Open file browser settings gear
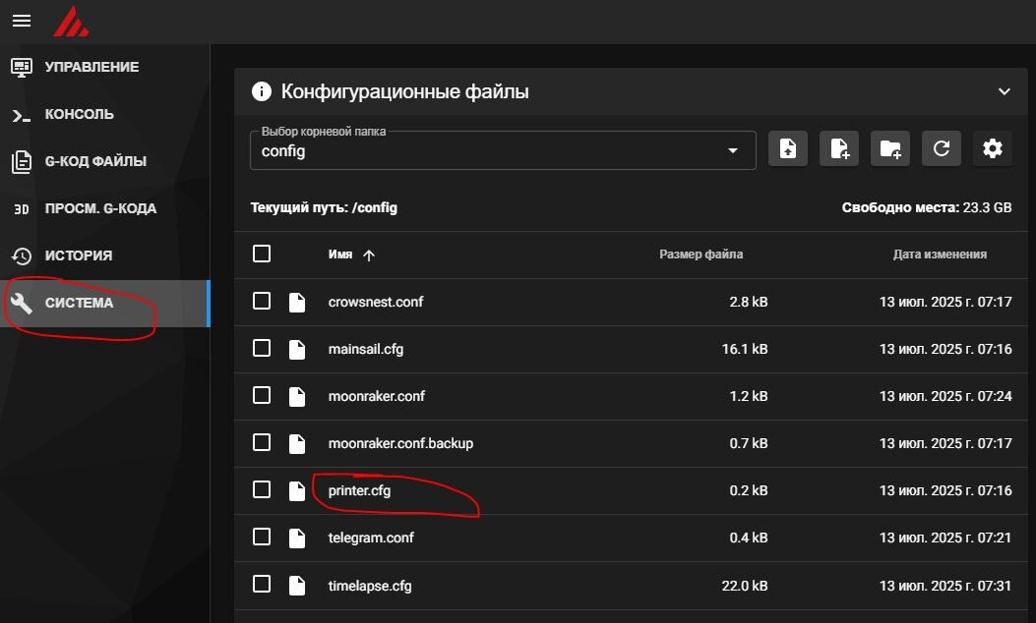Viewport: 1036px width, 623px height. pos(992,149)
